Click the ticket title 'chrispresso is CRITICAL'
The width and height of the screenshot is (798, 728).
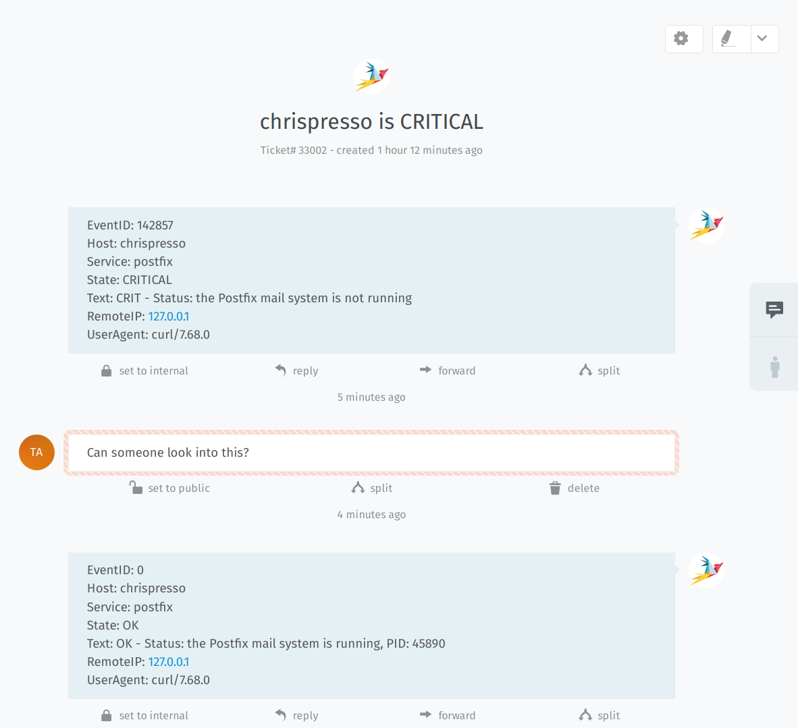(x=371, y=121)
